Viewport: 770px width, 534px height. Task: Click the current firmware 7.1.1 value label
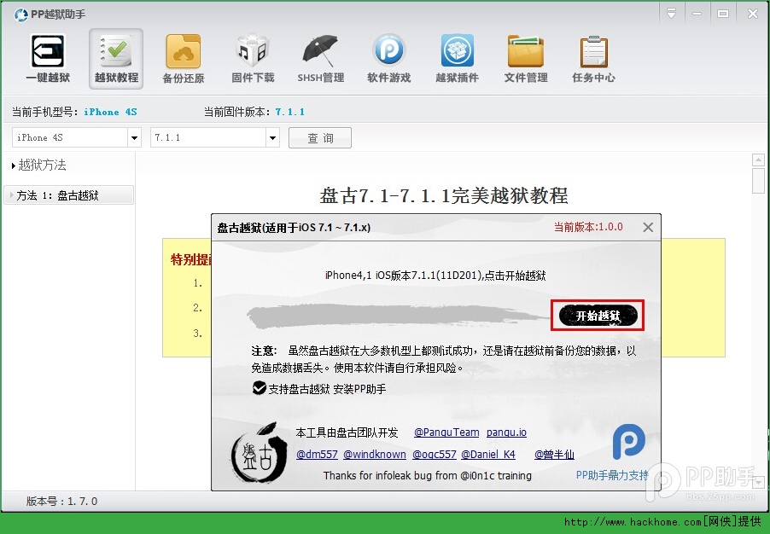point(289,112)
